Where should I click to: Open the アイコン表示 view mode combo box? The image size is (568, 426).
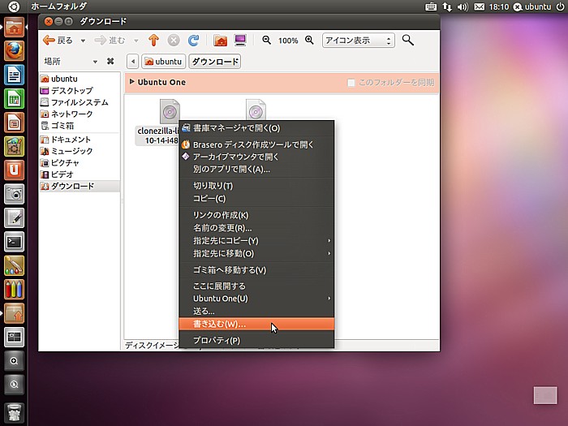pos(359,41)
